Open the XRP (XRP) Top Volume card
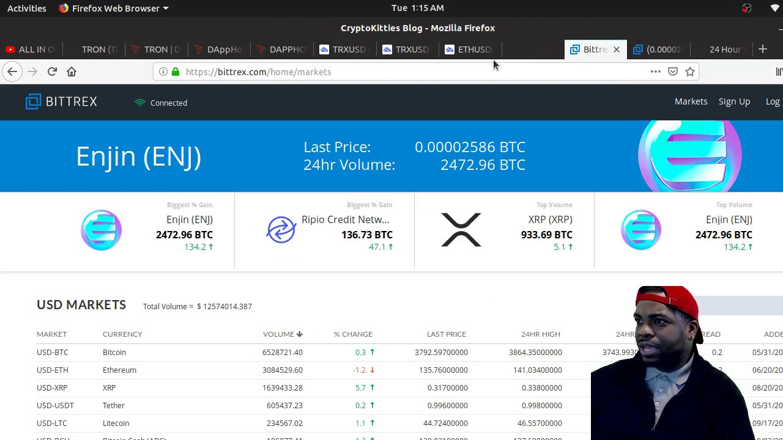The image size is (783, 440). (505, 230)
